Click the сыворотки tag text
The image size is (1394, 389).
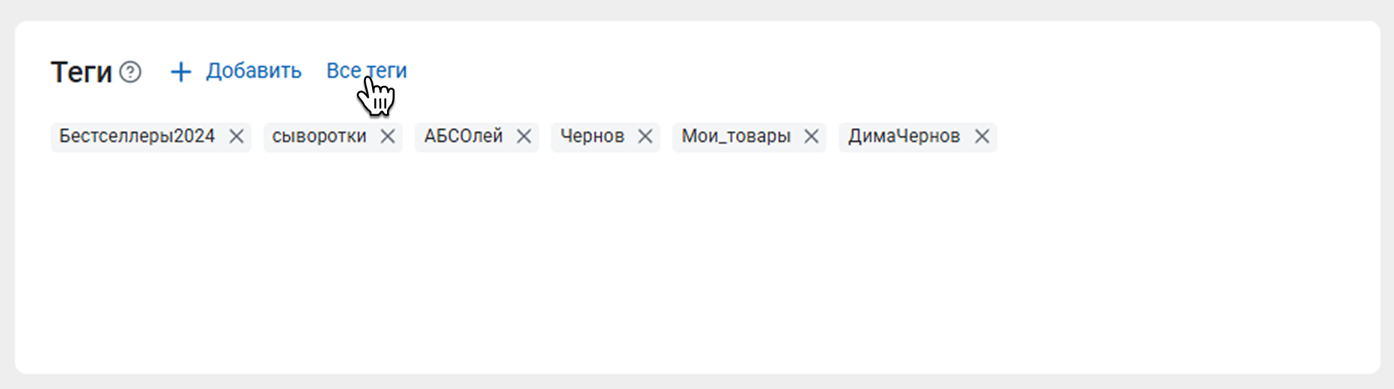319,137
